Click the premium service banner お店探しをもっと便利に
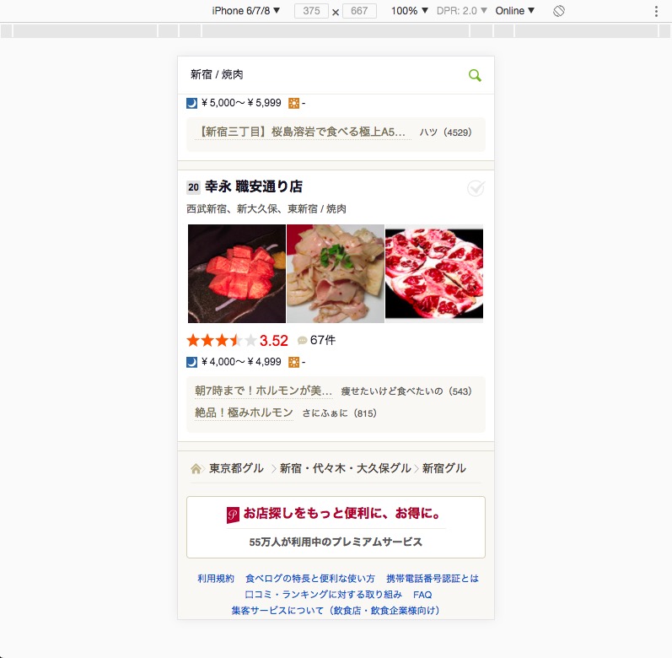 (336, 527)
